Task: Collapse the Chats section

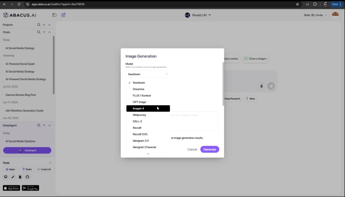Action: click(49, 32)
